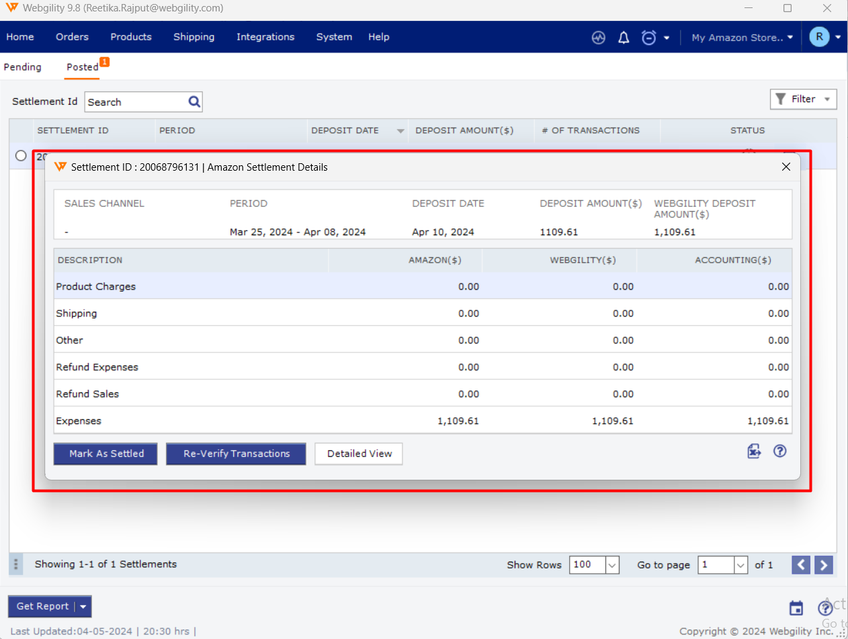The image size is (848, 639).
Task: Click the scheduler alarm clock icon
Action: (x=648, y=38)
